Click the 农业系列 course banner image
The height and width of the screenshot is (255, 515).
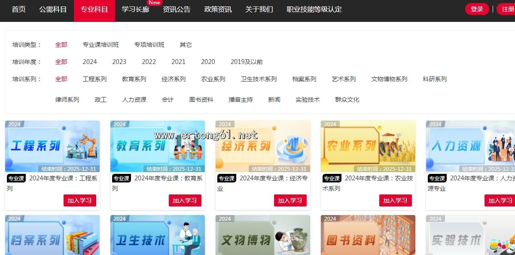[368, 146]
